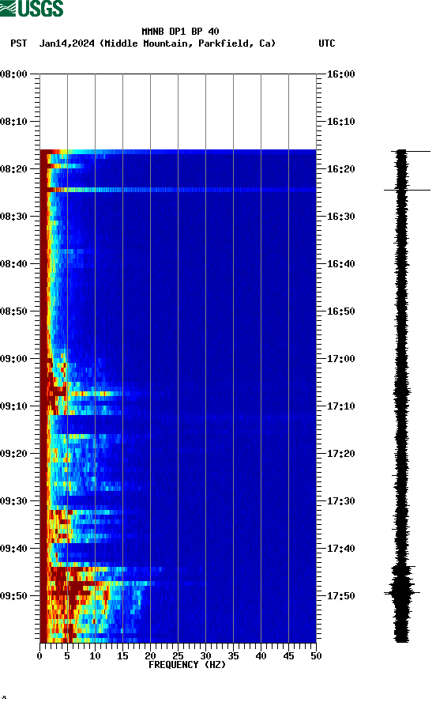Click the 0 Hz frequency axis label

pos(39,656)
